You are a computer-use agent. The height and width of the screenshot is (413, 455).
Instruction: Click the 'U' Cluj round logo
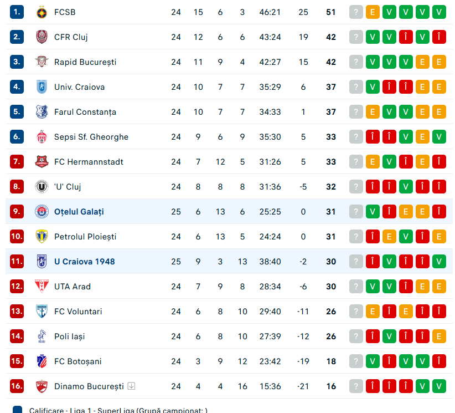42,187
